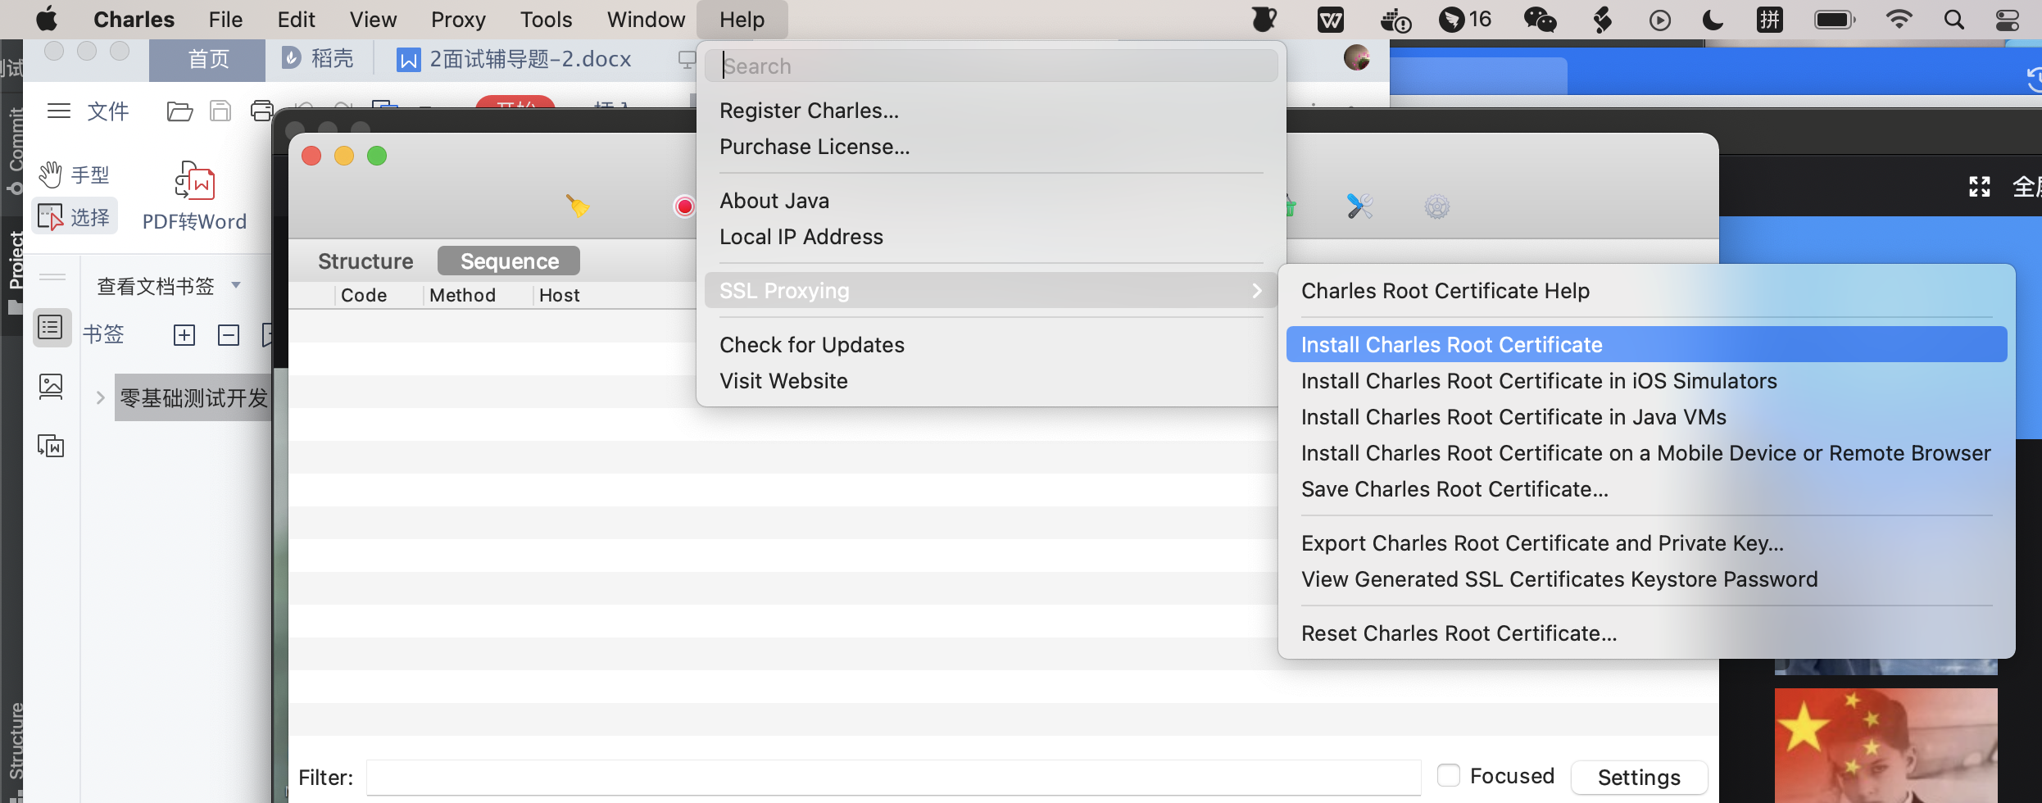The image size is (2042, 803).
Task: Select the 手型 hand tool in WPS
Action: pyautogui.click(x=74, y=175)
